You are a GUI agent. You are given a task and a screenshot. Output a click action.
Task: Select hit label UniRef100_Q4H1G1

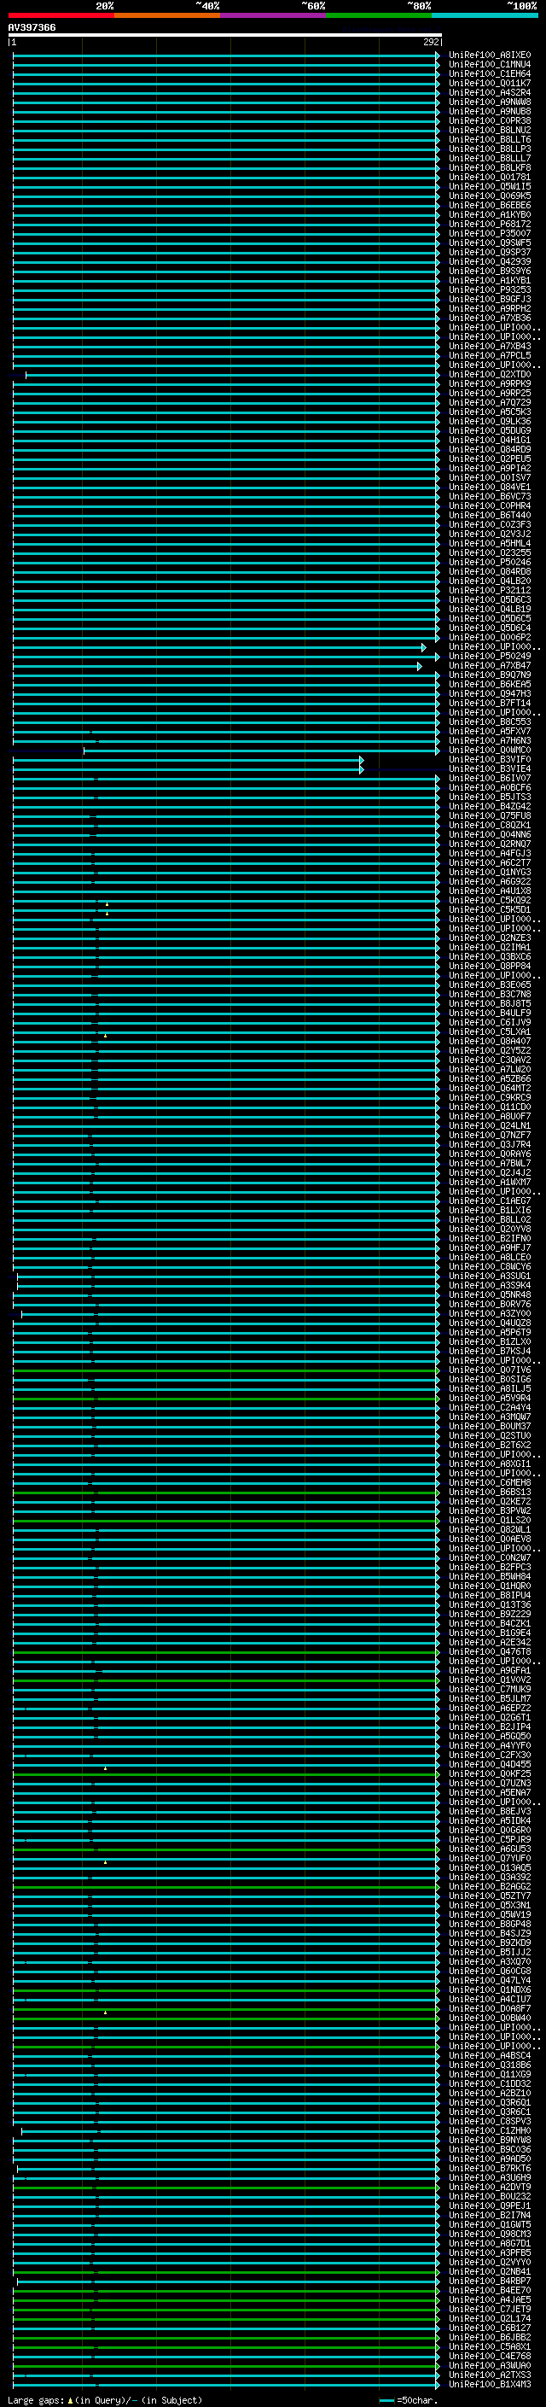tap(489, 440)
